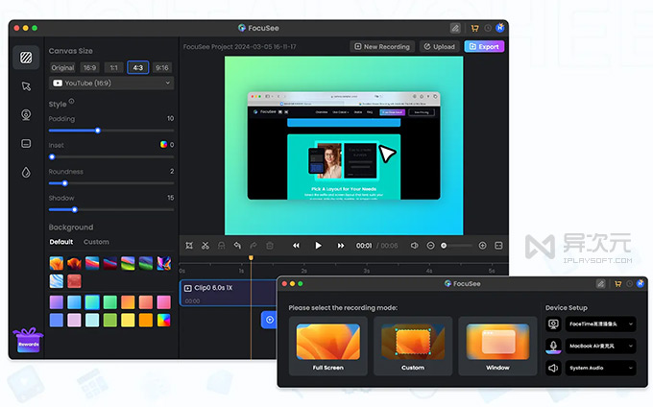Select Original canvas size
The height and width of the screenshot is (407, 653).
(62, 67)
